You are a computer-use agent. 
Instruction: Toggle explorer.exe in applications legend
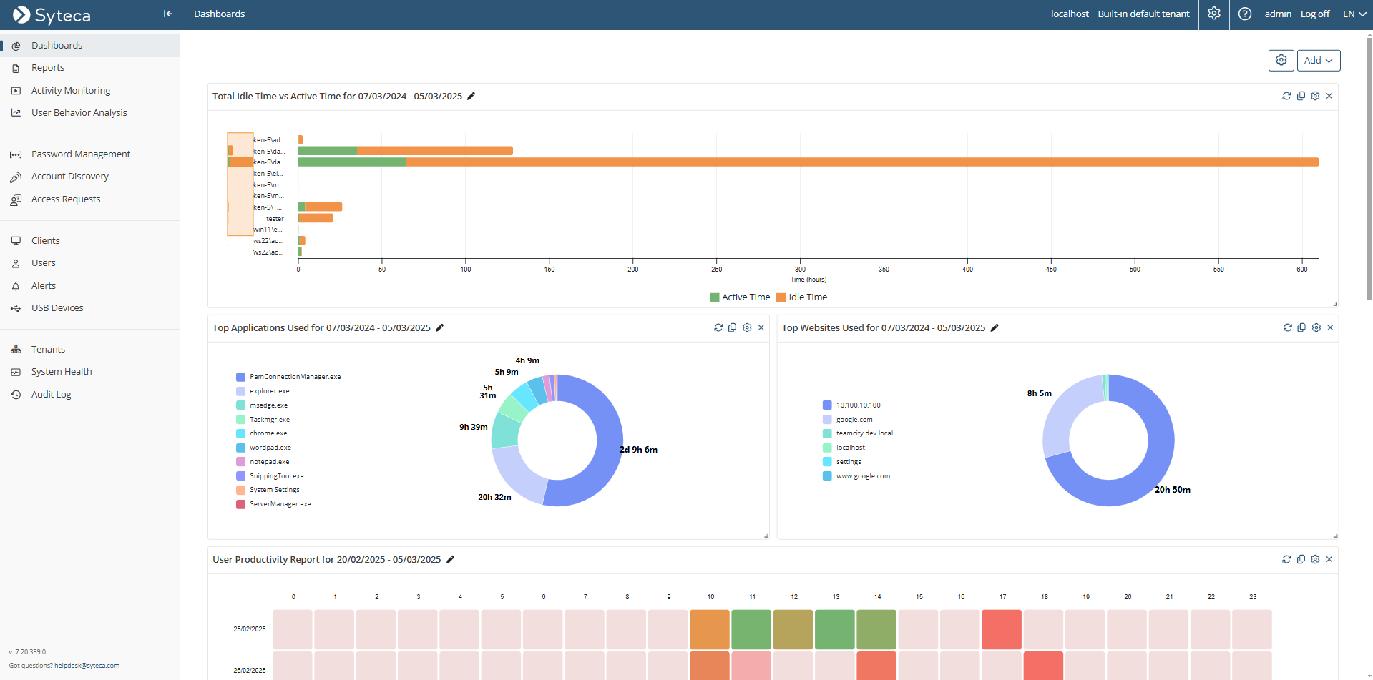click(x=269, y=391)
